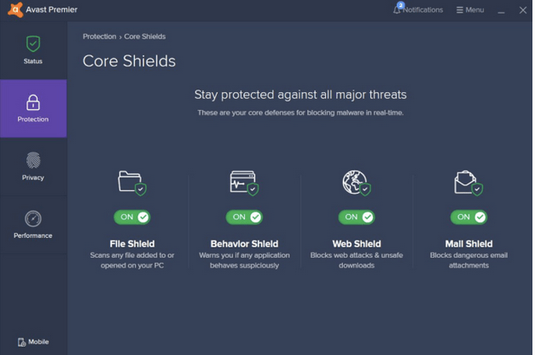The width and height of the screenshot is (535, 355).
Task: Turn off the File Shield toggle
Action: [132, 217]
